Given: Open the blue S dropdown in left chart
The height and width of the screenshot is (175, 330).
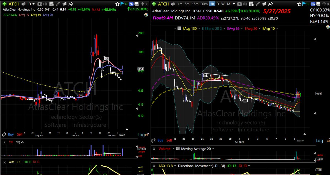Looking at the screenshot, I should tap(132, 4).
